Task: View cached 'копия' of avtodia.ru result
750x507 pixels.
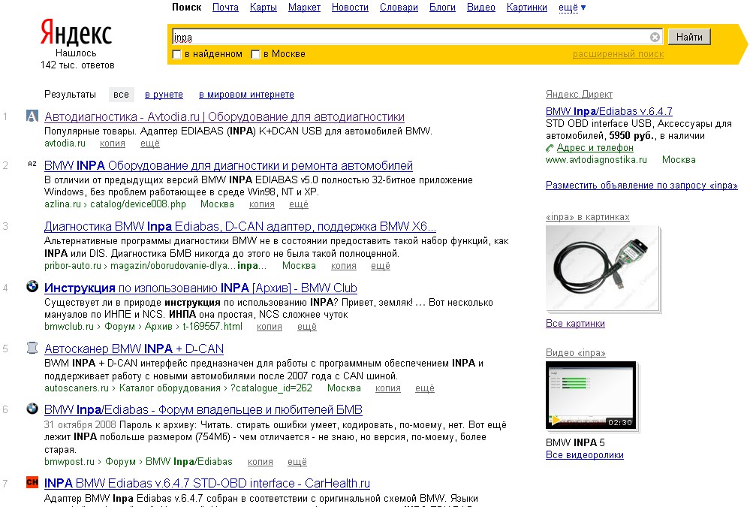Action: (113, 143)
